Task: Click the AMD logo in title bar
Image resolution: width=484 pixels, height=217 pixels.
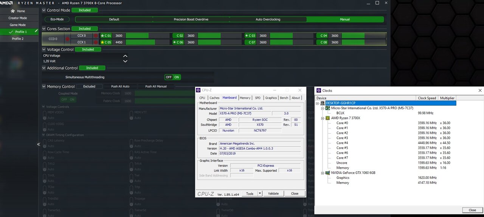Action: (x=7, y=3)
